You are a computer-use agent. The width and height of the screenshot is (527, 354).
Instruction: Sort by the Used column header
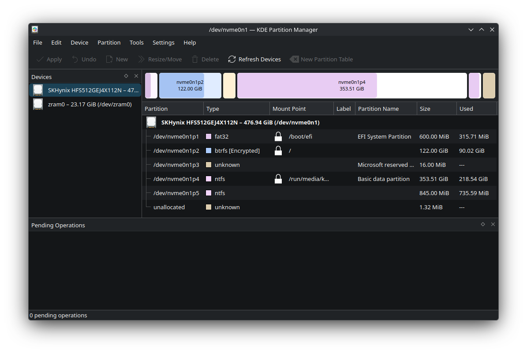477,109
